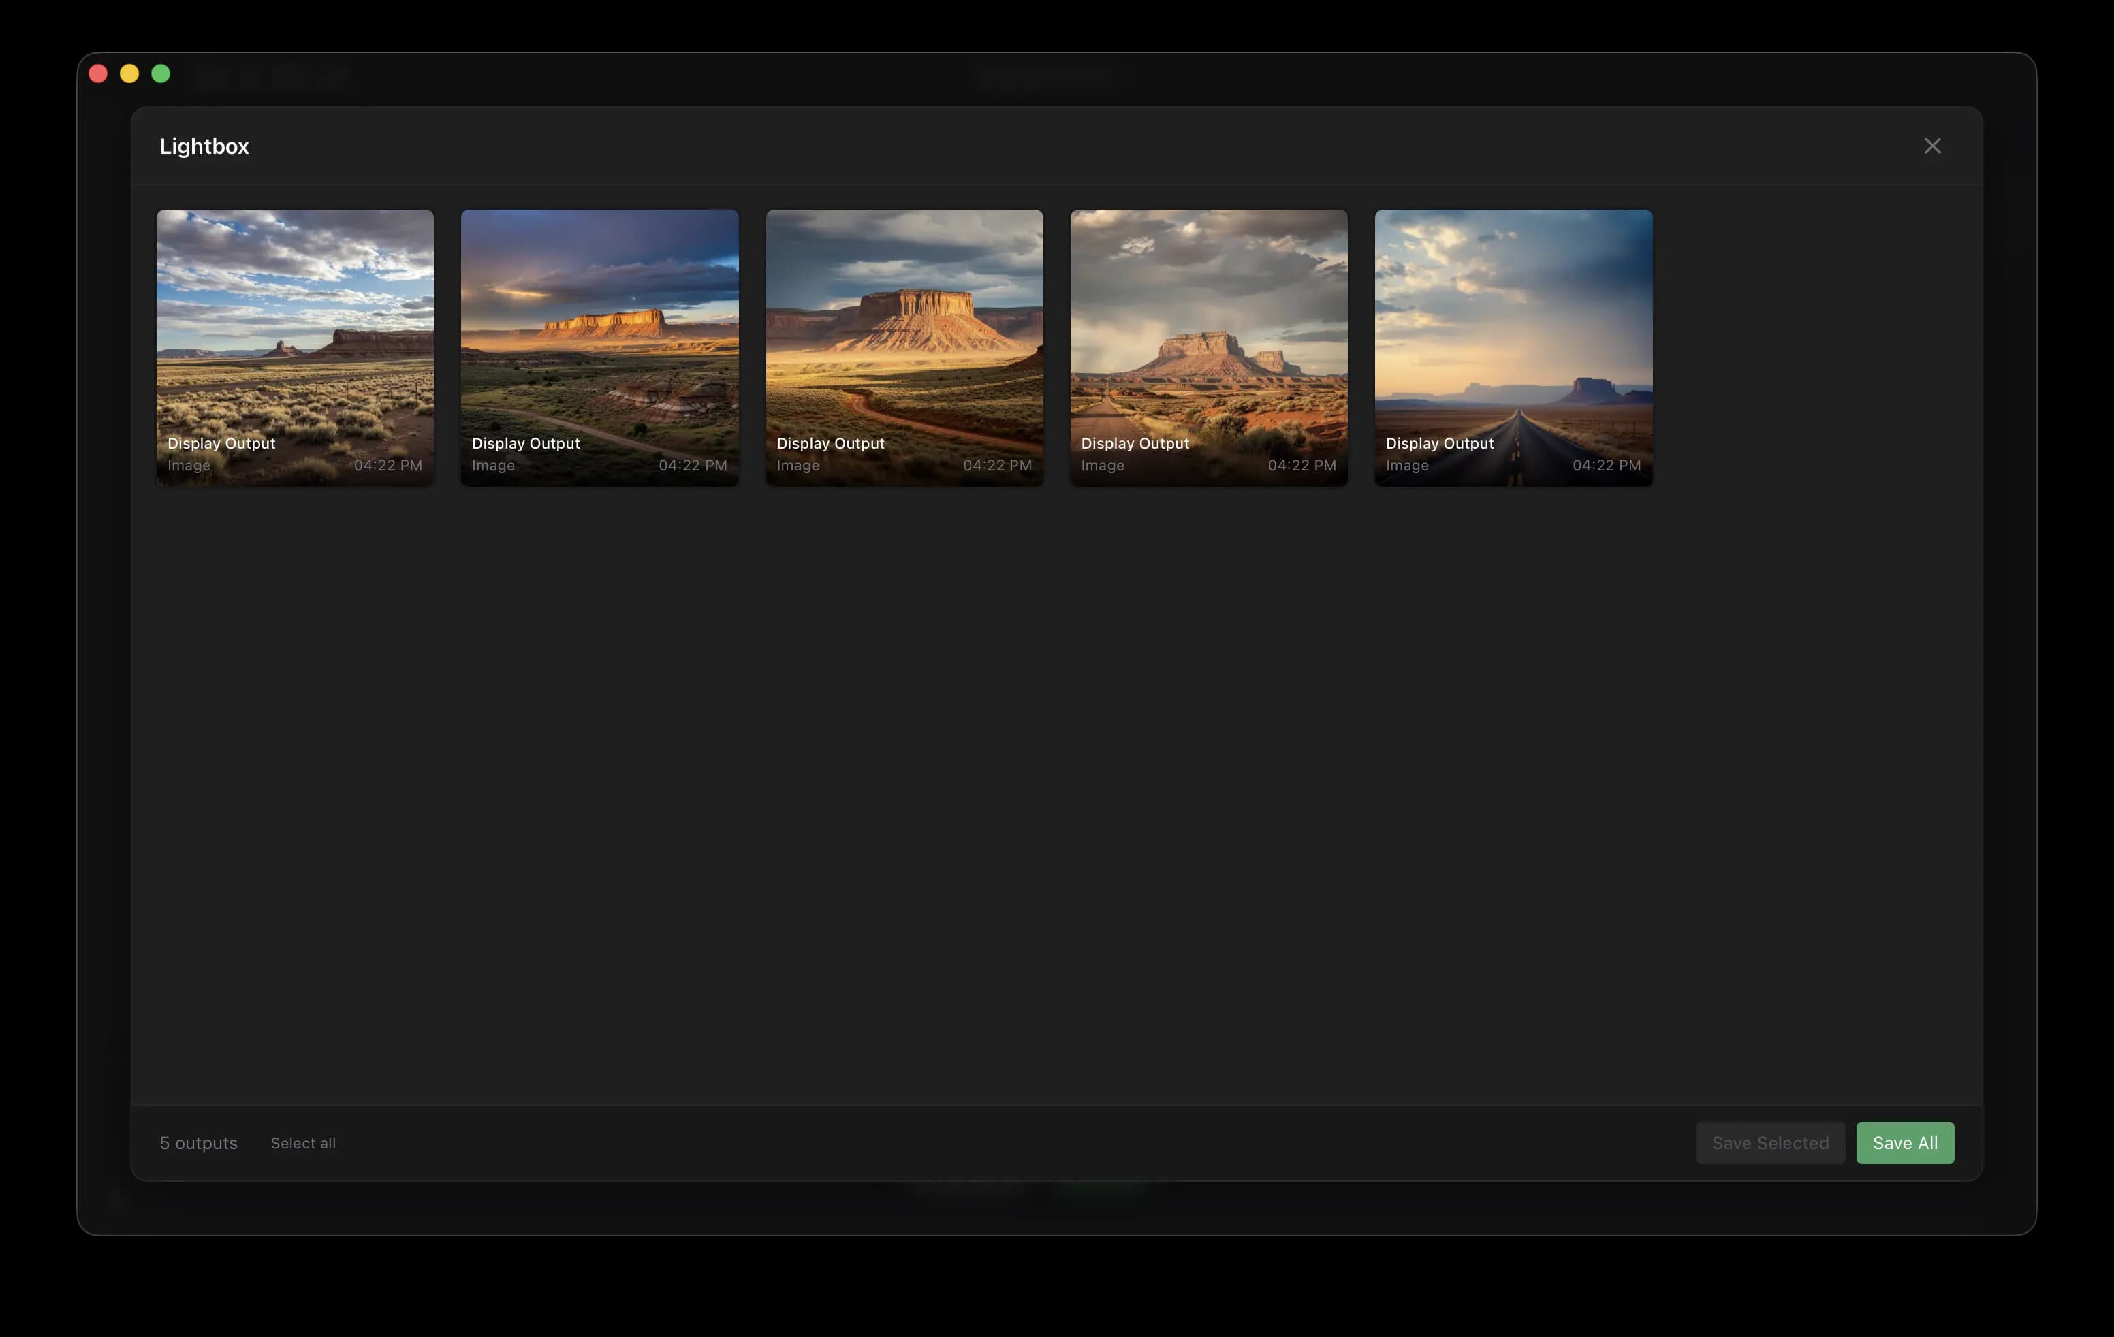Click the Image type label on third card
The width and height of the screenshot is (2114, 1337).
pos(798,465)
